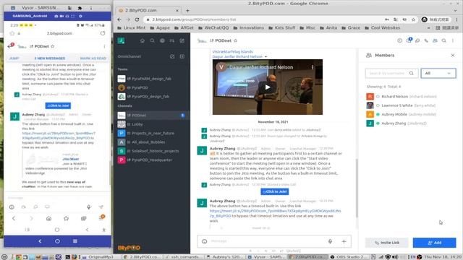Open Projects_in_near_future channel
This screenshot has height=260, width=463.
click(x=152, y=133)
